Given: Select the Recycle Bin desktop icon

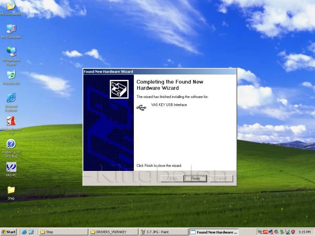Looking at the screenshot, I should (11, 78).
